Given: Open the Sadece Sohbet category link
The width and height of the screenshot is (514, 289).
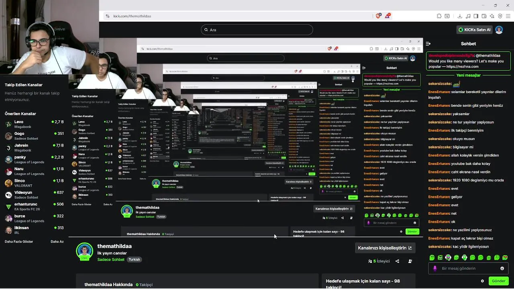Looking at the screenshot, I should click(x=111, y=260).
